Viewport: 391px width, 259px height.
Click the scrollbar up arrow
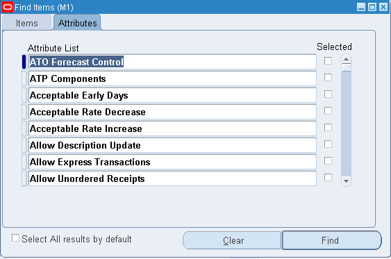point(346,59)
